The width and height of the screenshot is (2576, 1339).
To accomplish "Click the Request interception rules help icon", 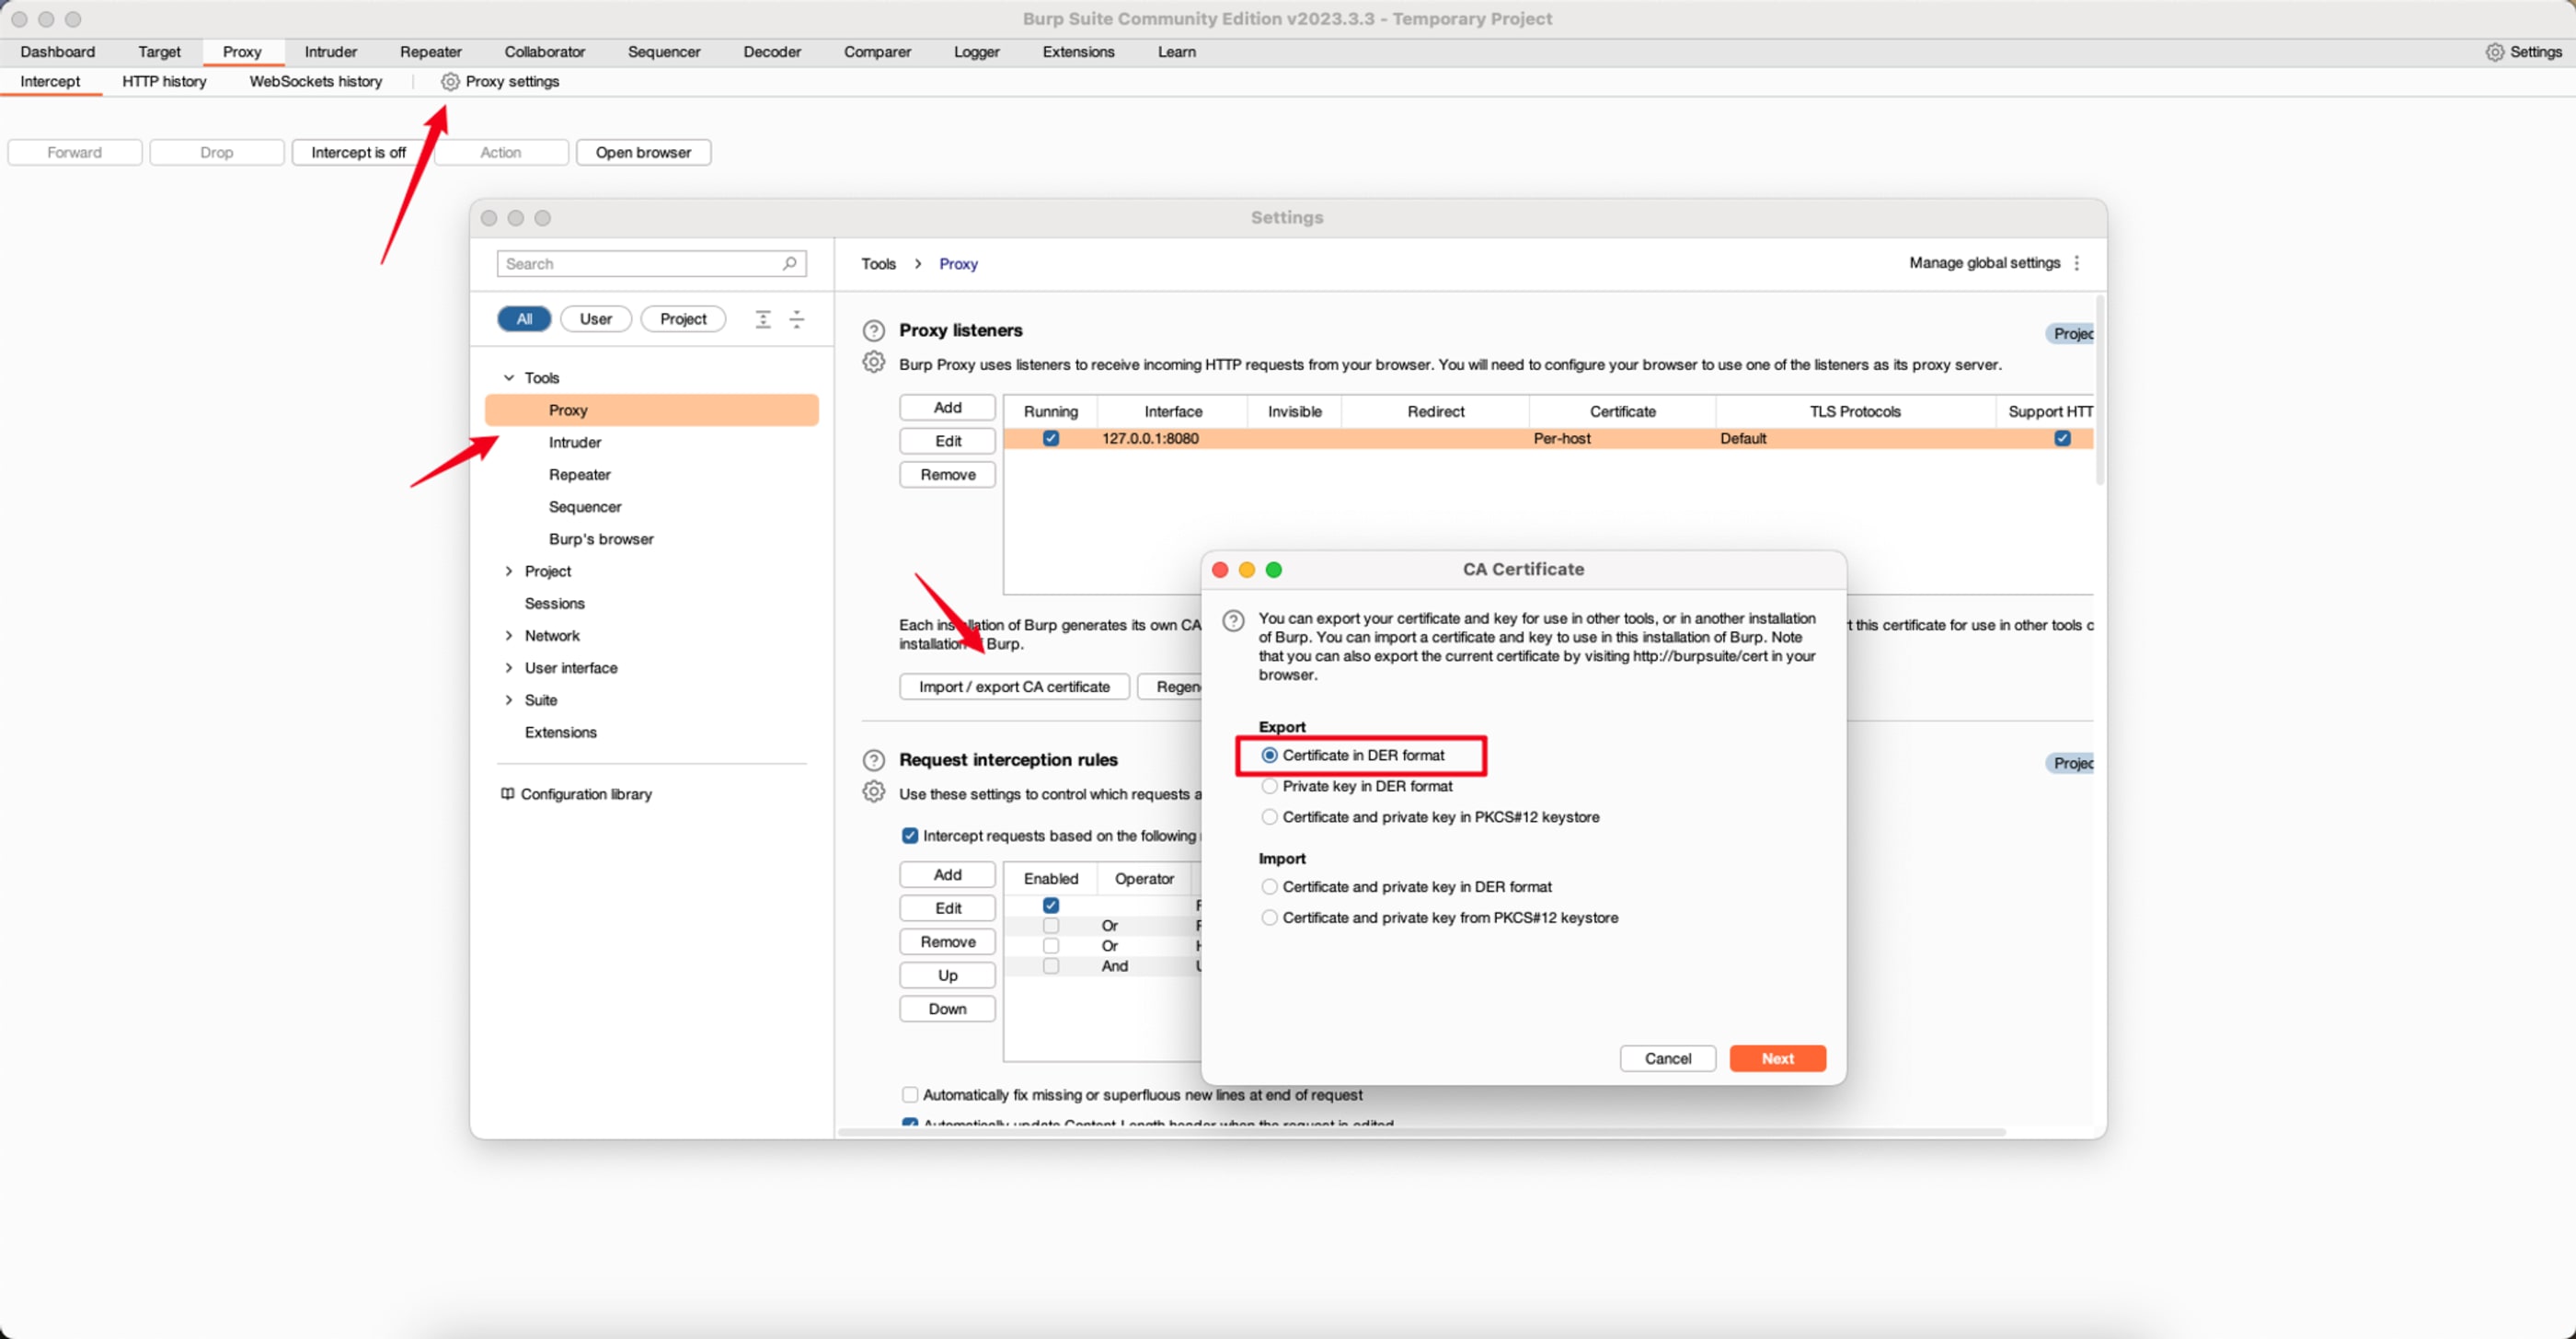I will click(873, 760).
